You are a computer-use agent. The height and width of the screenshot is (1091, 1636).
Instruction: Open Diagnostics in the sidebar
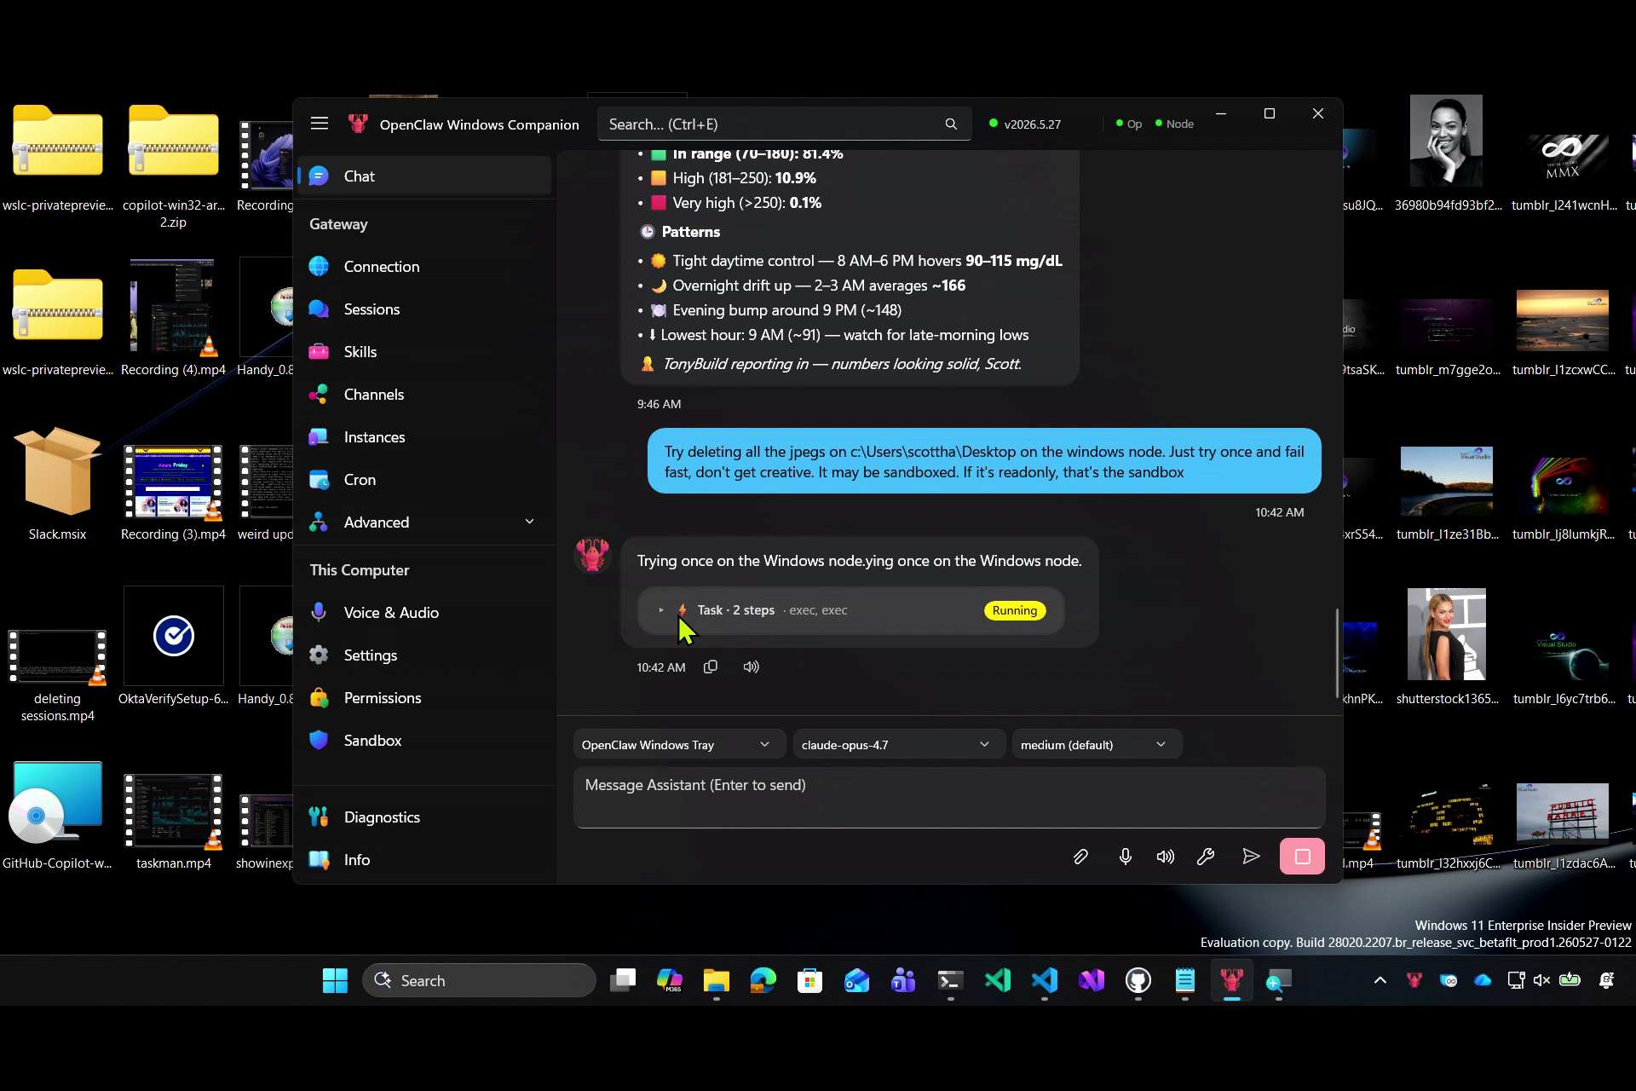[x=425, y=817]
